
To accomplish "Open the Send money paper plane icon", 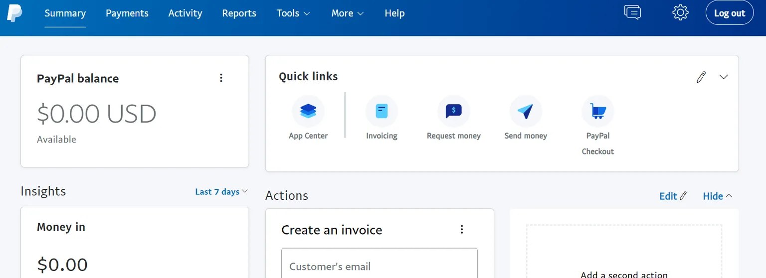I will coord(526,111).
